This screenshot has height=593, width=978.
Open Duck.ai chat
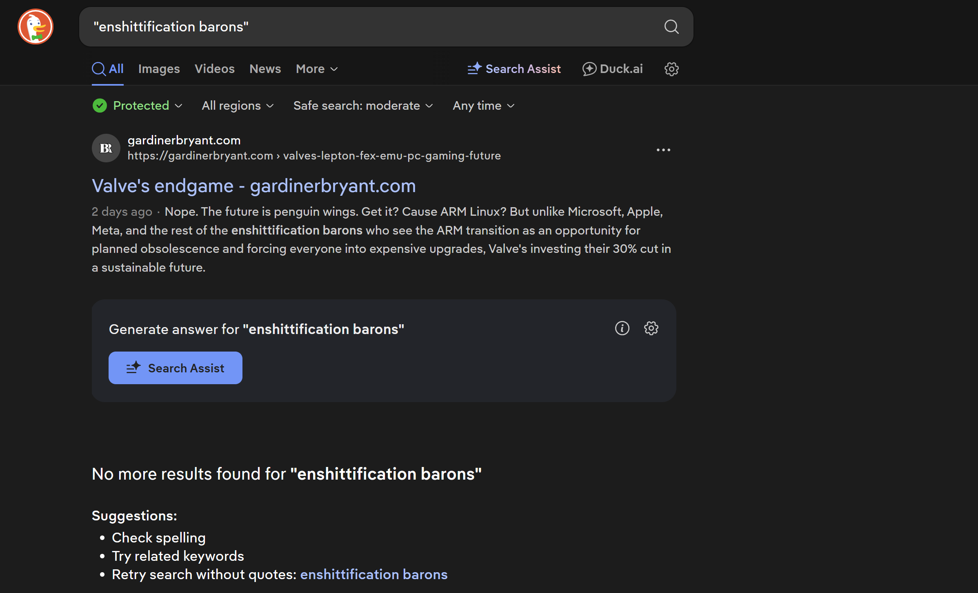tap(612, 69)
